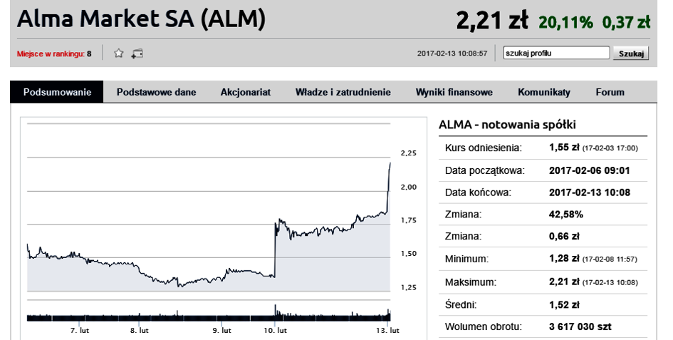673x340 pixels.
Task: Switch to Podstawowe dane tab
Action: [156, 92]
